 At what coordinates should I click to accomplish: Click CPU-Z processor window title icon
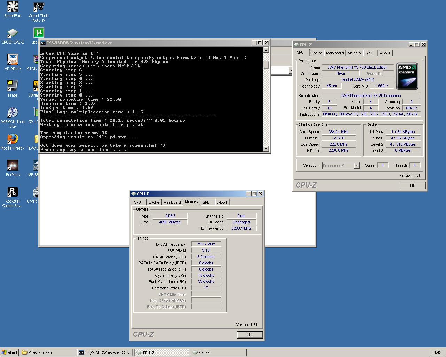pyautogui.click(x=296, y=45)
